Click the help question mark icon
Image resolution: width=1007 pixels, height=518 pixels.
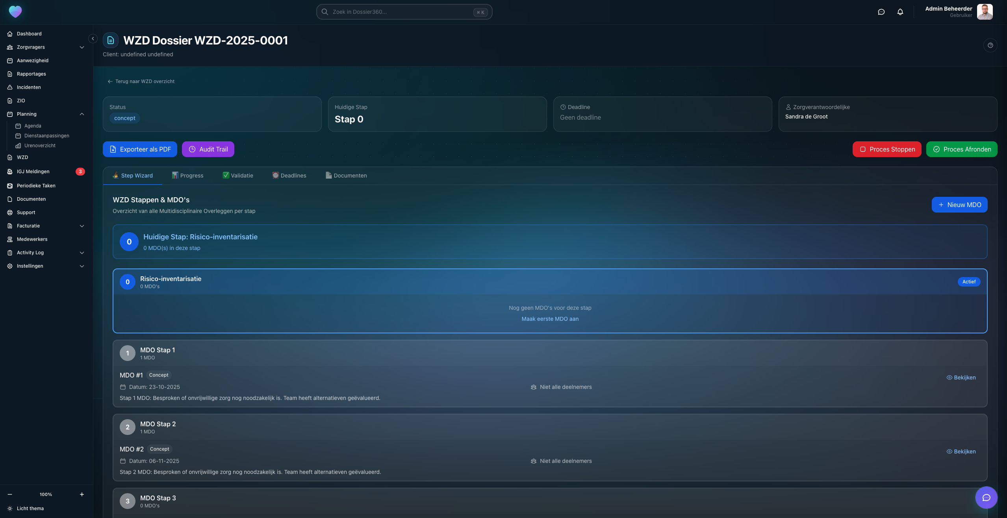tap(990, 45)
